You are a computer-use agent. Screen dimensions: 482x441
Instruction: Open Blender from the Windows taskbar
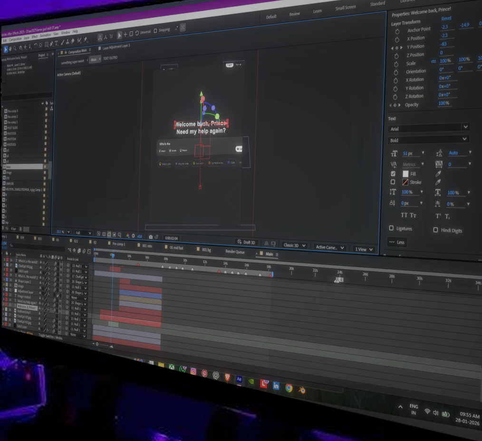tap(302, 390)
